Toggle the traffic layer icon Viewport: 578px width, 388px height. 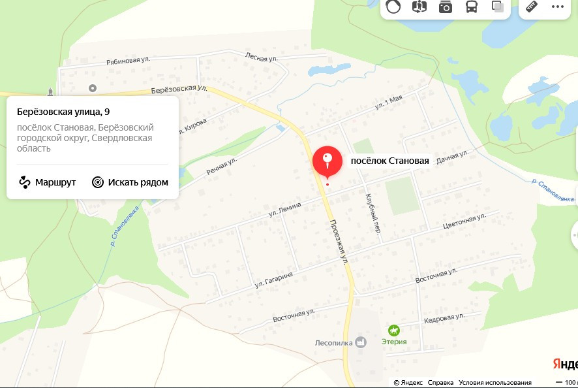[x=393, y=7]
